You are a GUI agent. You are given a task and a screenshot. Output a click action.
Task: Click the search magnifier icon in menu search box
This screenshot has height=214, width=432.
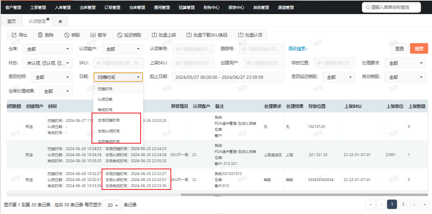[x=368, y=7]
